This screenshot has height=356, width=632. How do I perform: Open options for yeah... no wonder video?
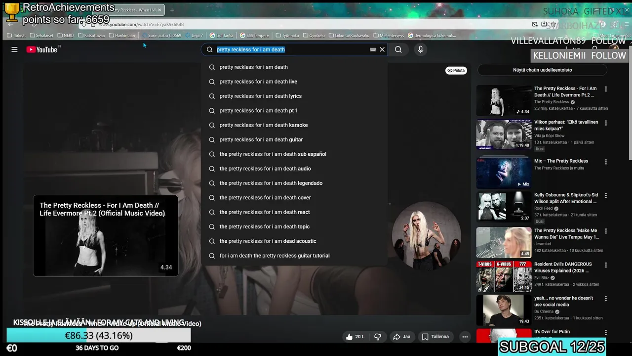[606, 299]
